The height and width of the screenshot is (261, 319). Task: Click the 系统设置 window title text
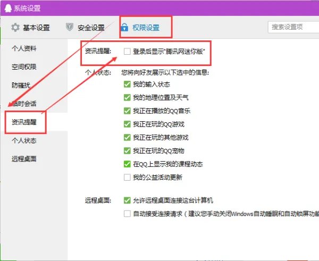coord(27,9)
